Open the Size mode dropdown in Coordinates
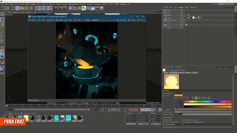Screen dimensions: 237x133 [143, 124]
